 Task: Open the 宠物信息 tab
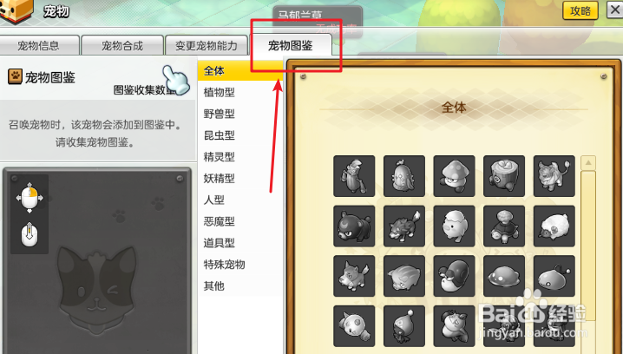click(39, 45)
